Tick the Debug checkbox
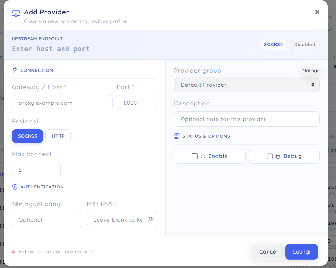Screen dimensions: 336x268 click(270, 156)
